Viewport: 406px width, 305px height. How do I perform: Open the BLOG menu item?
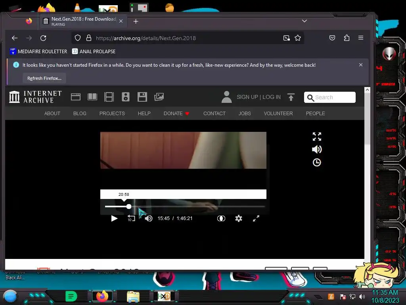(80, 114)
